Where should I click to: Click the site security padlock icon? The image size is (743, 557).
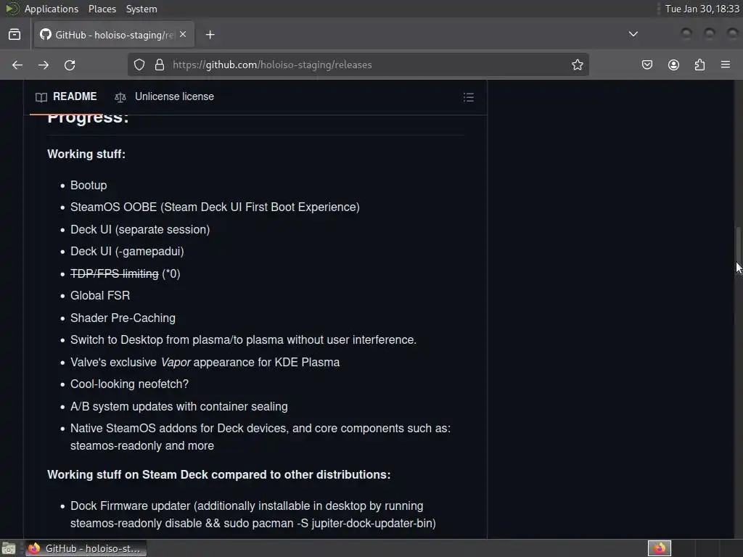pos(160,65)
